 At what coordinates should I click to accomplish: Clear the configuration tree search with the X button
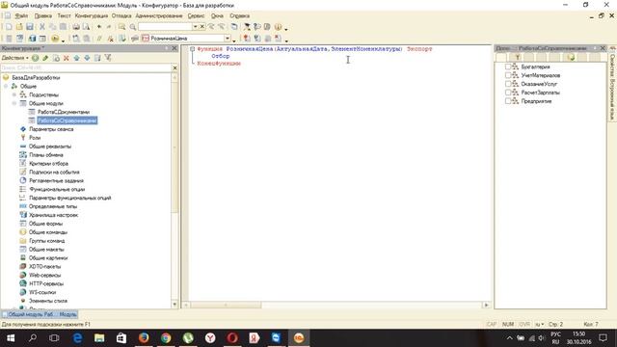[x=175, y=68]
